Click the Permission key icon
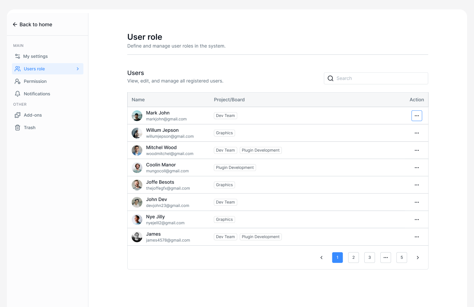The width and height of the screenshot is (474, 307). (x=18, y=81)
